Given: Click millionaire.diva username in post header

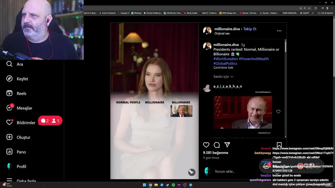Looking at the screenshot, I should [227, 29].
